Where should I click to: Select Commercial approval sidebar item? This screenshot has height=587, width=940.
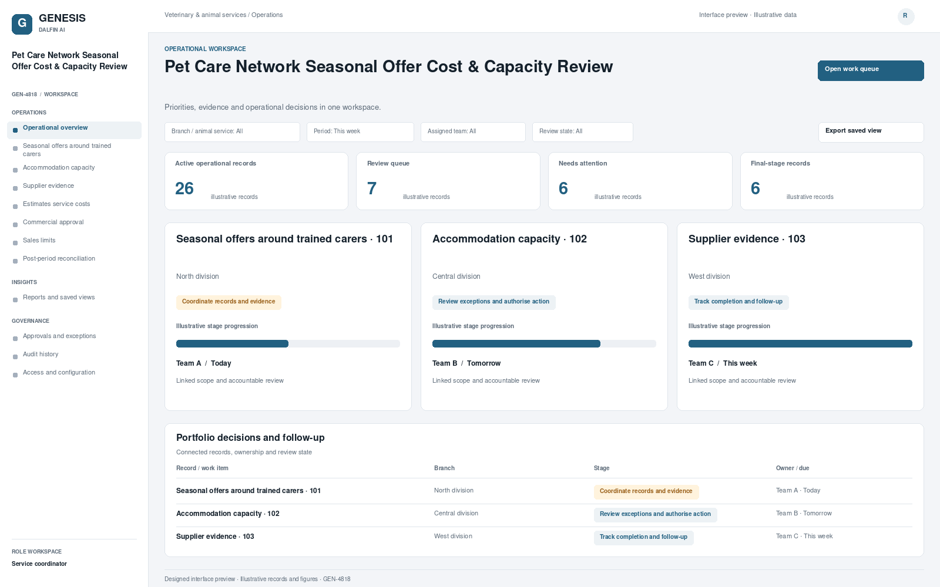pyautogui.click(x=74, y=222)
